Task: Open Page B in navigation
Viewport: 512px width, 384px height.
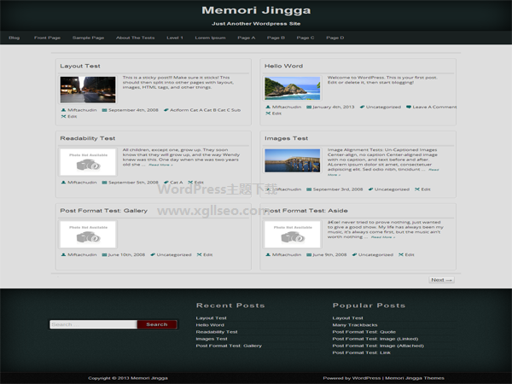Action: click(276, 38)
